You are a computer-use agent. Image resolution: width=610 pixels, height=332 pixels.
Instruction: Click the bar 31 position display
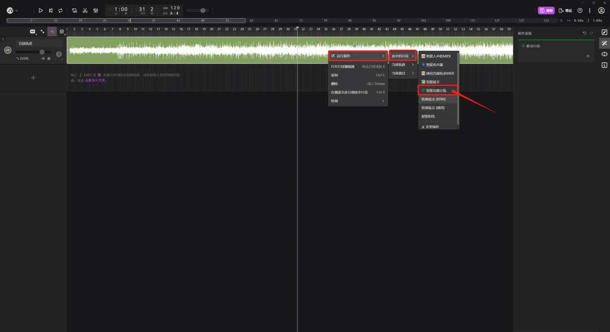pos(142,10)
